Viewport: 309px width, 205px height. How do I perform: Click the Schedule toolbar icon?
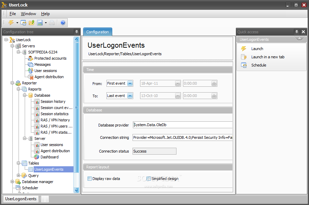point(23,23)
